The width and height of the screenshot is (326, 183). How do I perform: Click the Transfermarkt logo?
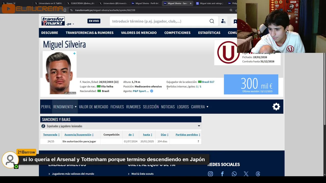point(53,21)
